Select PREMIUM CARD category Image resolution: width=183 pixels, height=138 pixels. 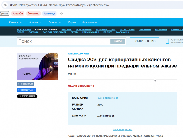pos(91,32)
